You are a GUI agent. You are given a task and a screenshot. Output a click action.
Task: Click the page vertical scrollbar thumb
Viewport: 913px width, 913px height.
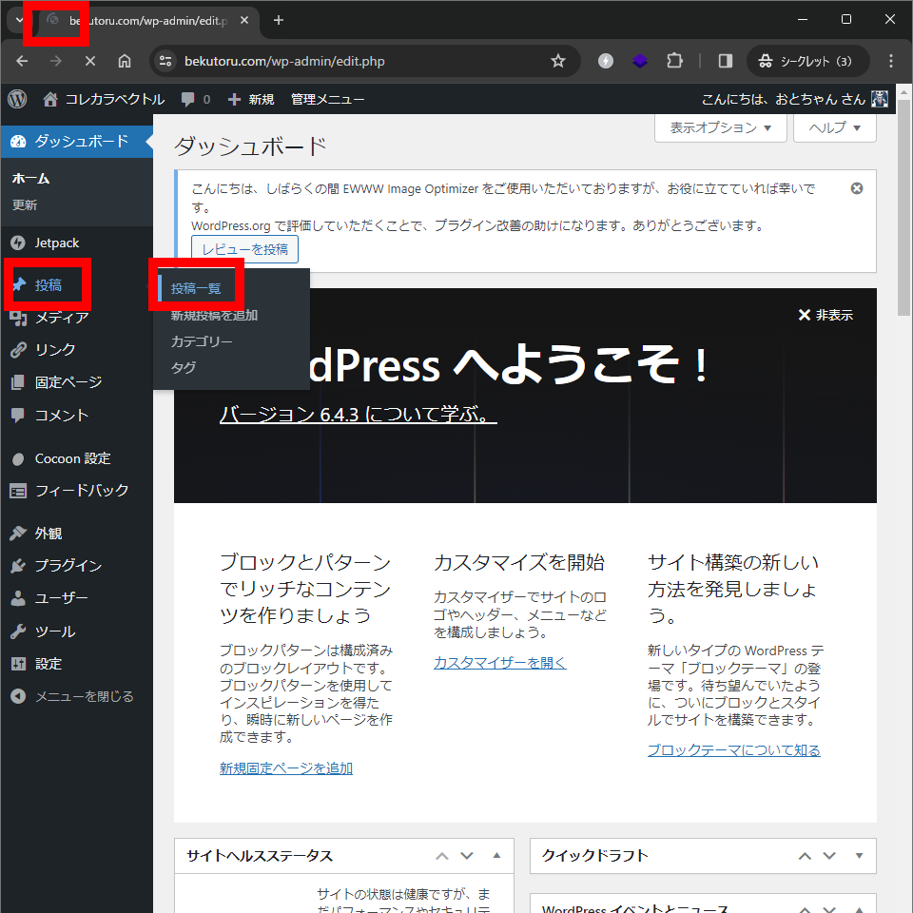903,208
